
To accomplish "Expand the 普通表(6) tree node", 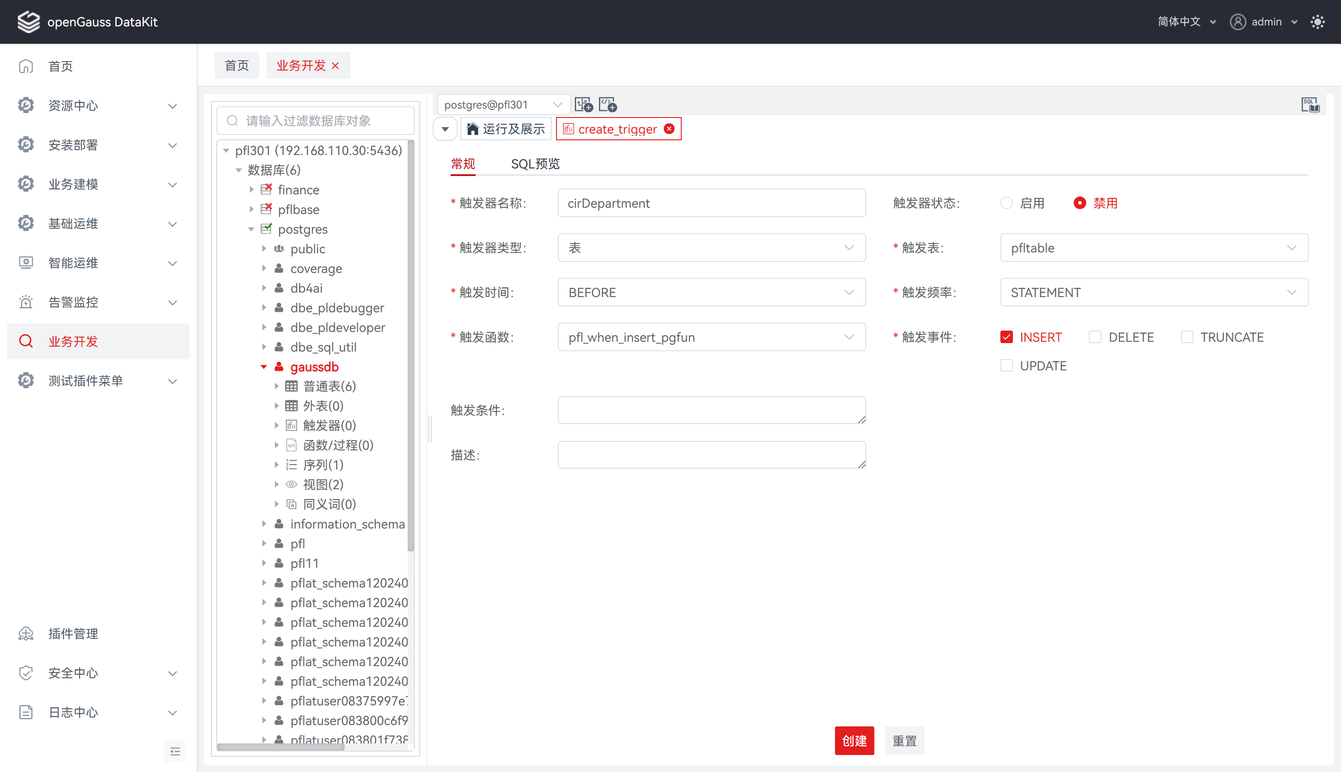I will (276, 386).
